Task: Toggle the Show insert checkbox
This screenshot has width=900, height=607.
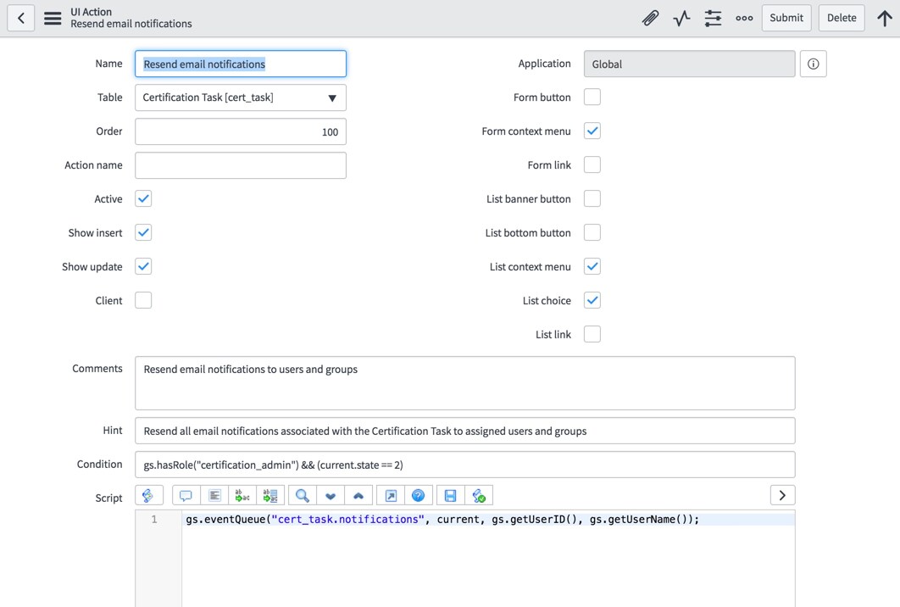Action: click(143, 232)
